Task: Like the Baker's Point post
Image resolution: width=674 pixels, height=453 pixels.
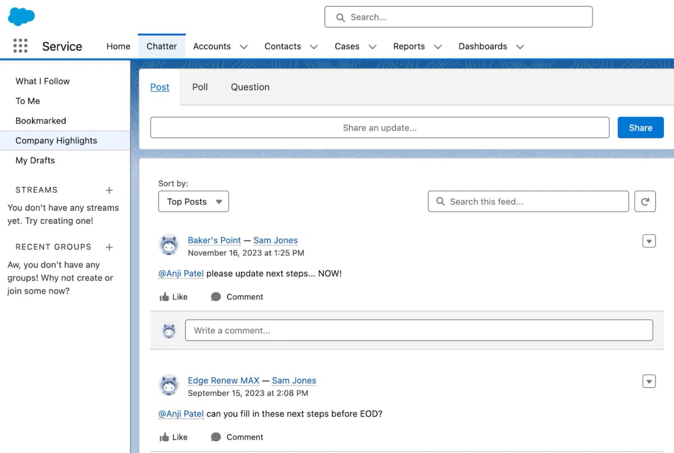Action: click(x=174, y=297)
